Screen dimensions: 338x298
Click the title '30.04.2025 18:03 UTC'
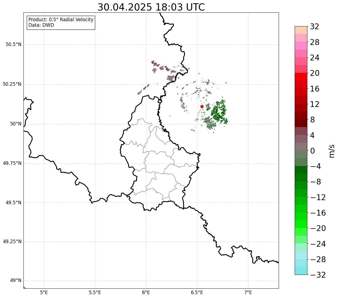151,7
